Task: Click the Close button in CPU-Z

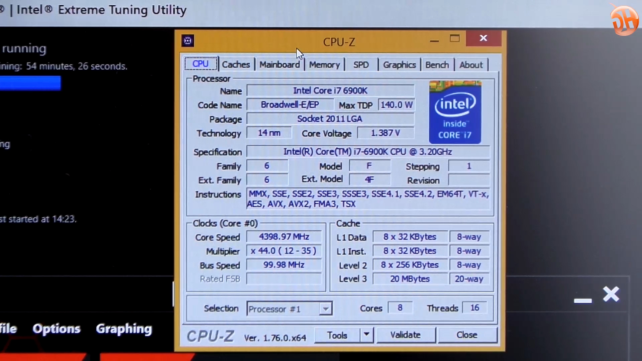Action: point(467,335)
